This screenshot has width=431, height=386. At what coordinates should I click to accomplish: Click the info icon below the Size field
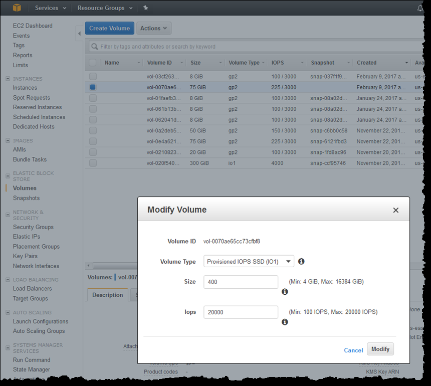285,292
